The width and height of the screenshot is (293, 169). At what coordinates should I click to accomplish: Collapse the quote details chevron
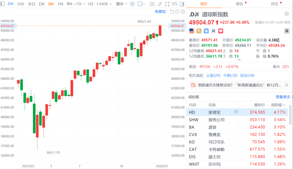click(239, 60)
